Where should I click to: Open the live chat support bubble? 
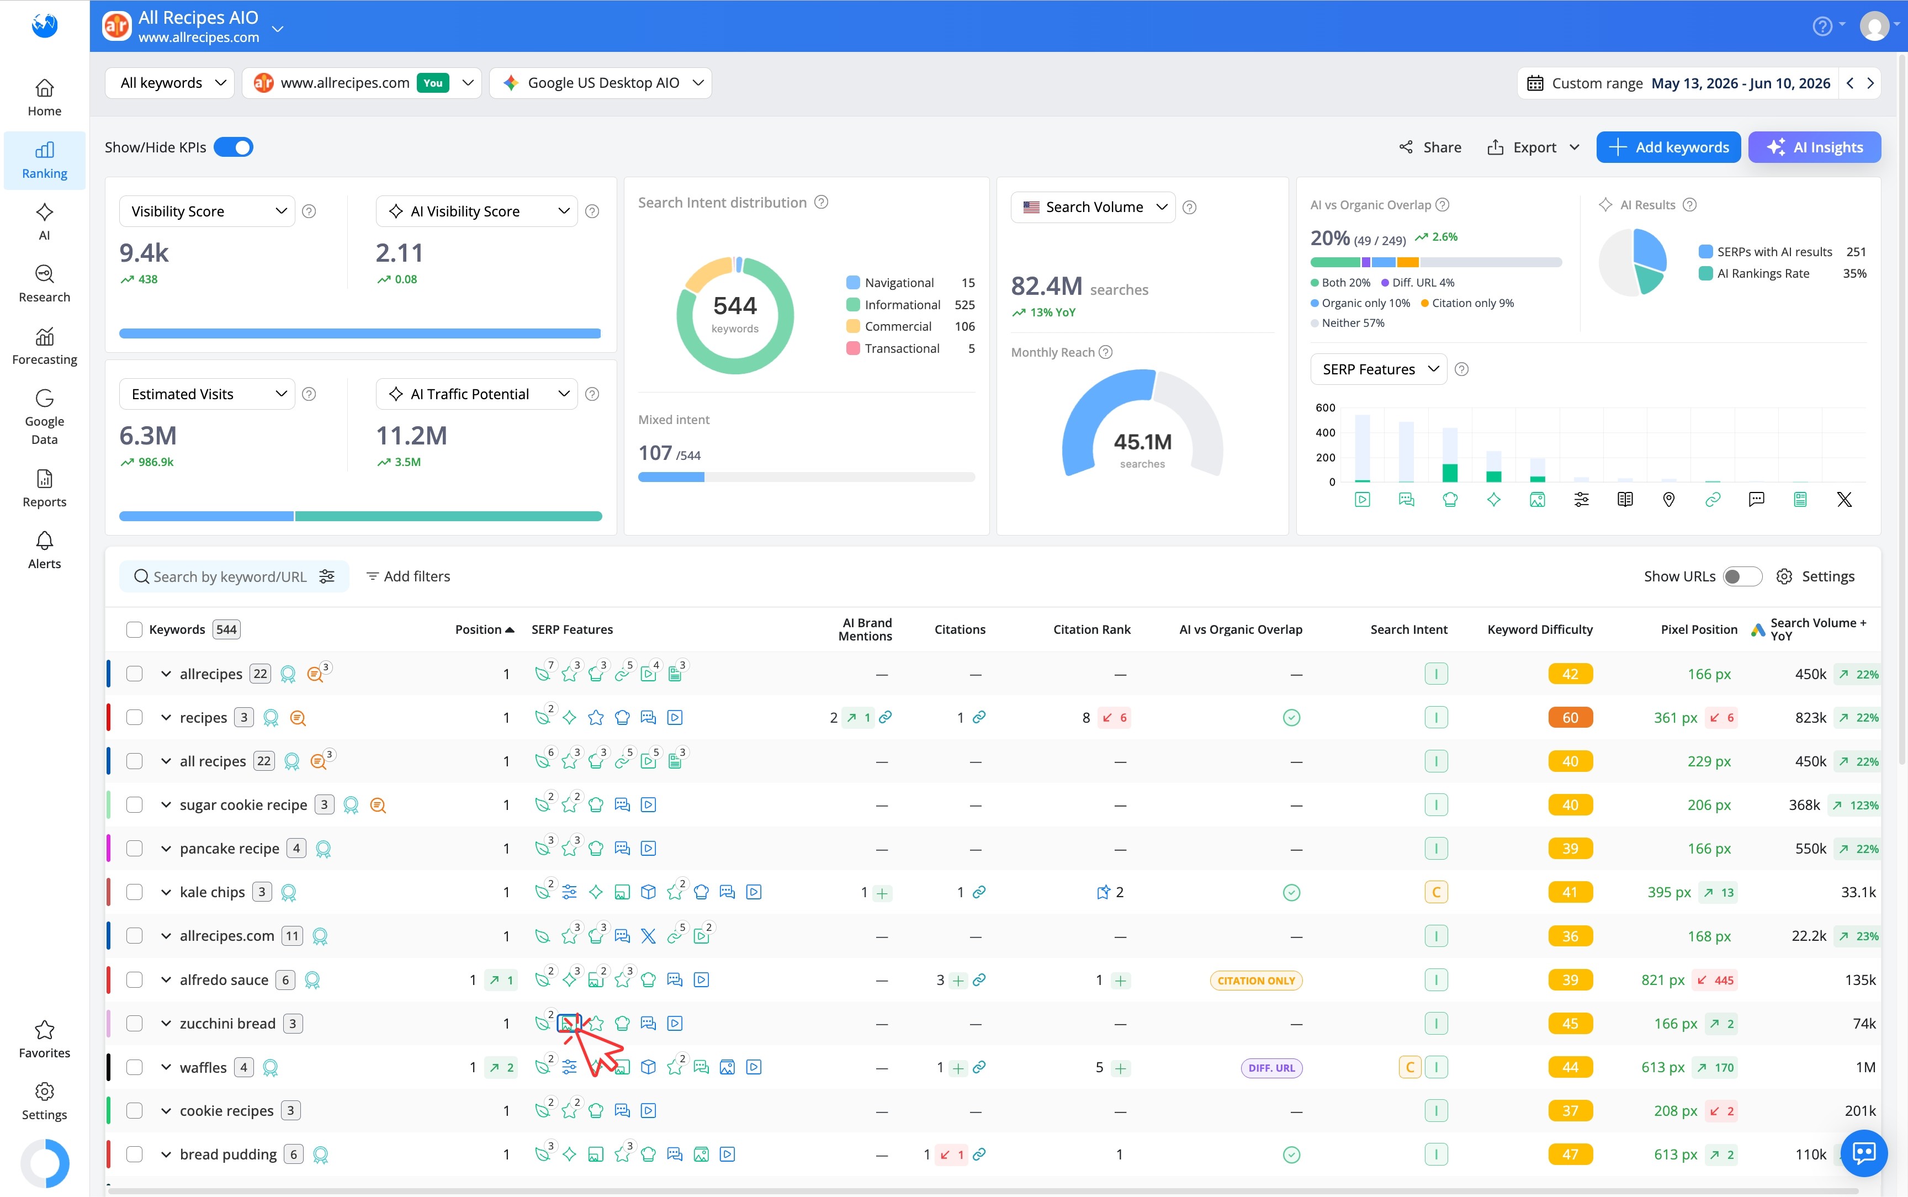pos(1864,1153)
